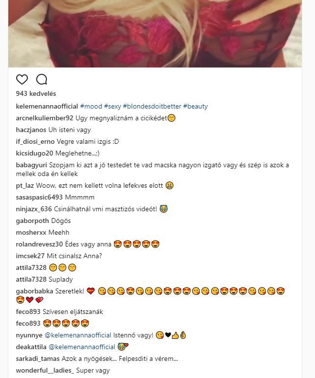
Task: Visit ninjazx_636 profile
Action: click(34, 209)
